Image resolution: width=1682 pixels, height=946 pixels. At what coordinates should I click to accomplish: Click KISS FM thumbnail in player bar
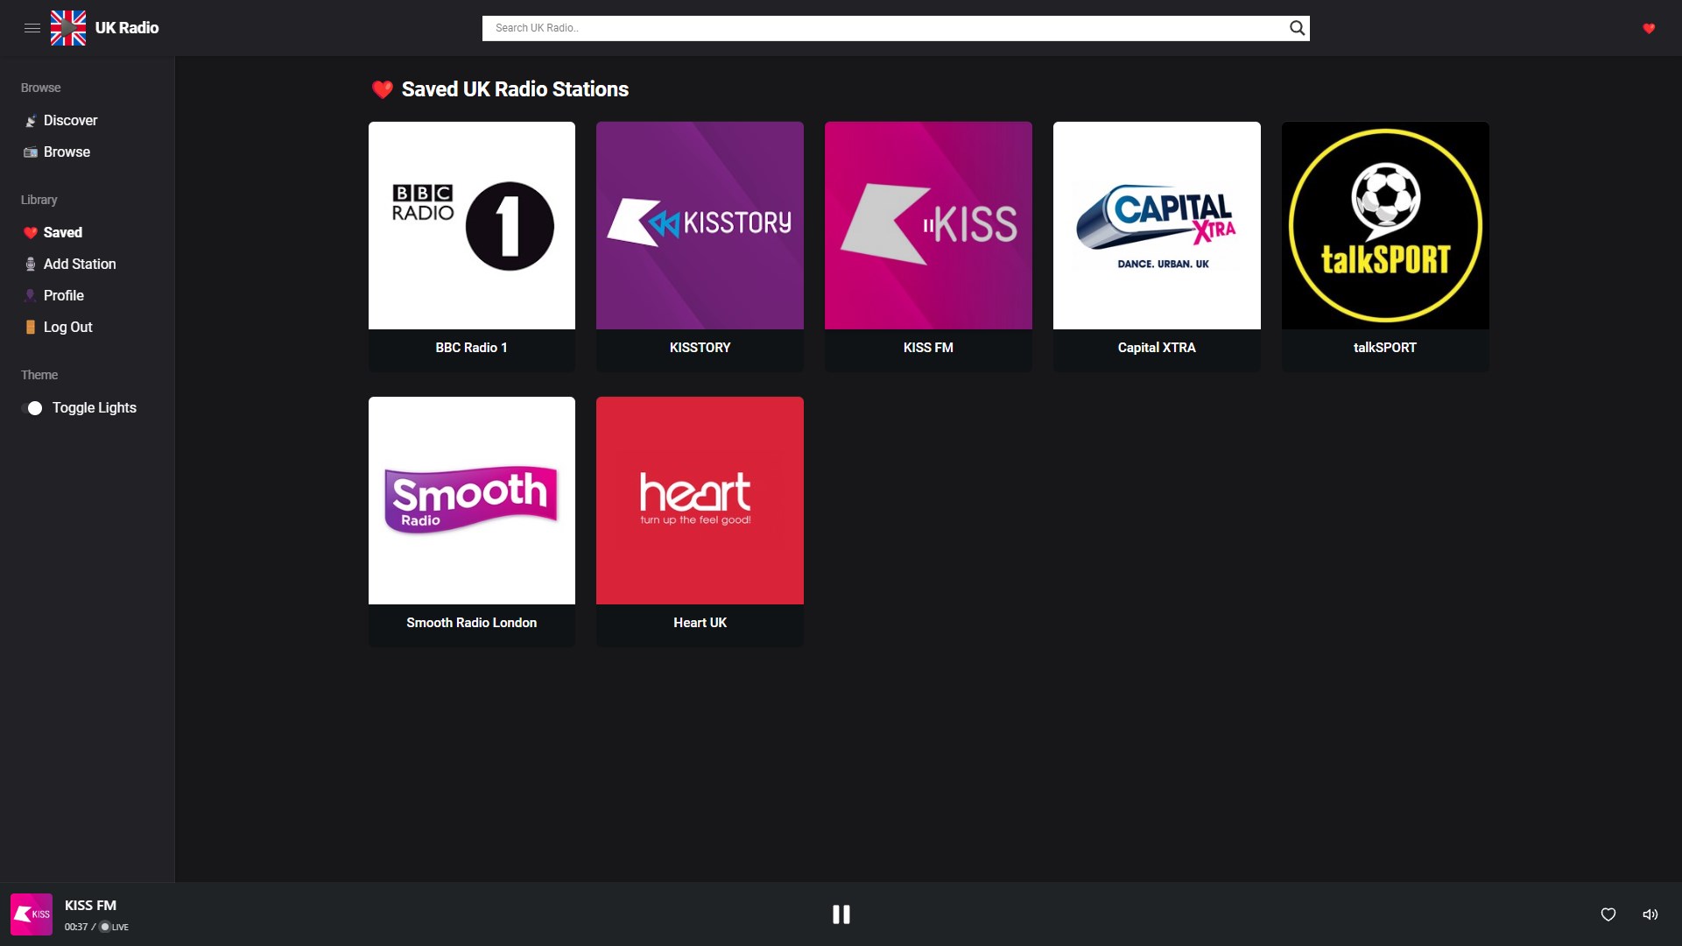point(32,914)
